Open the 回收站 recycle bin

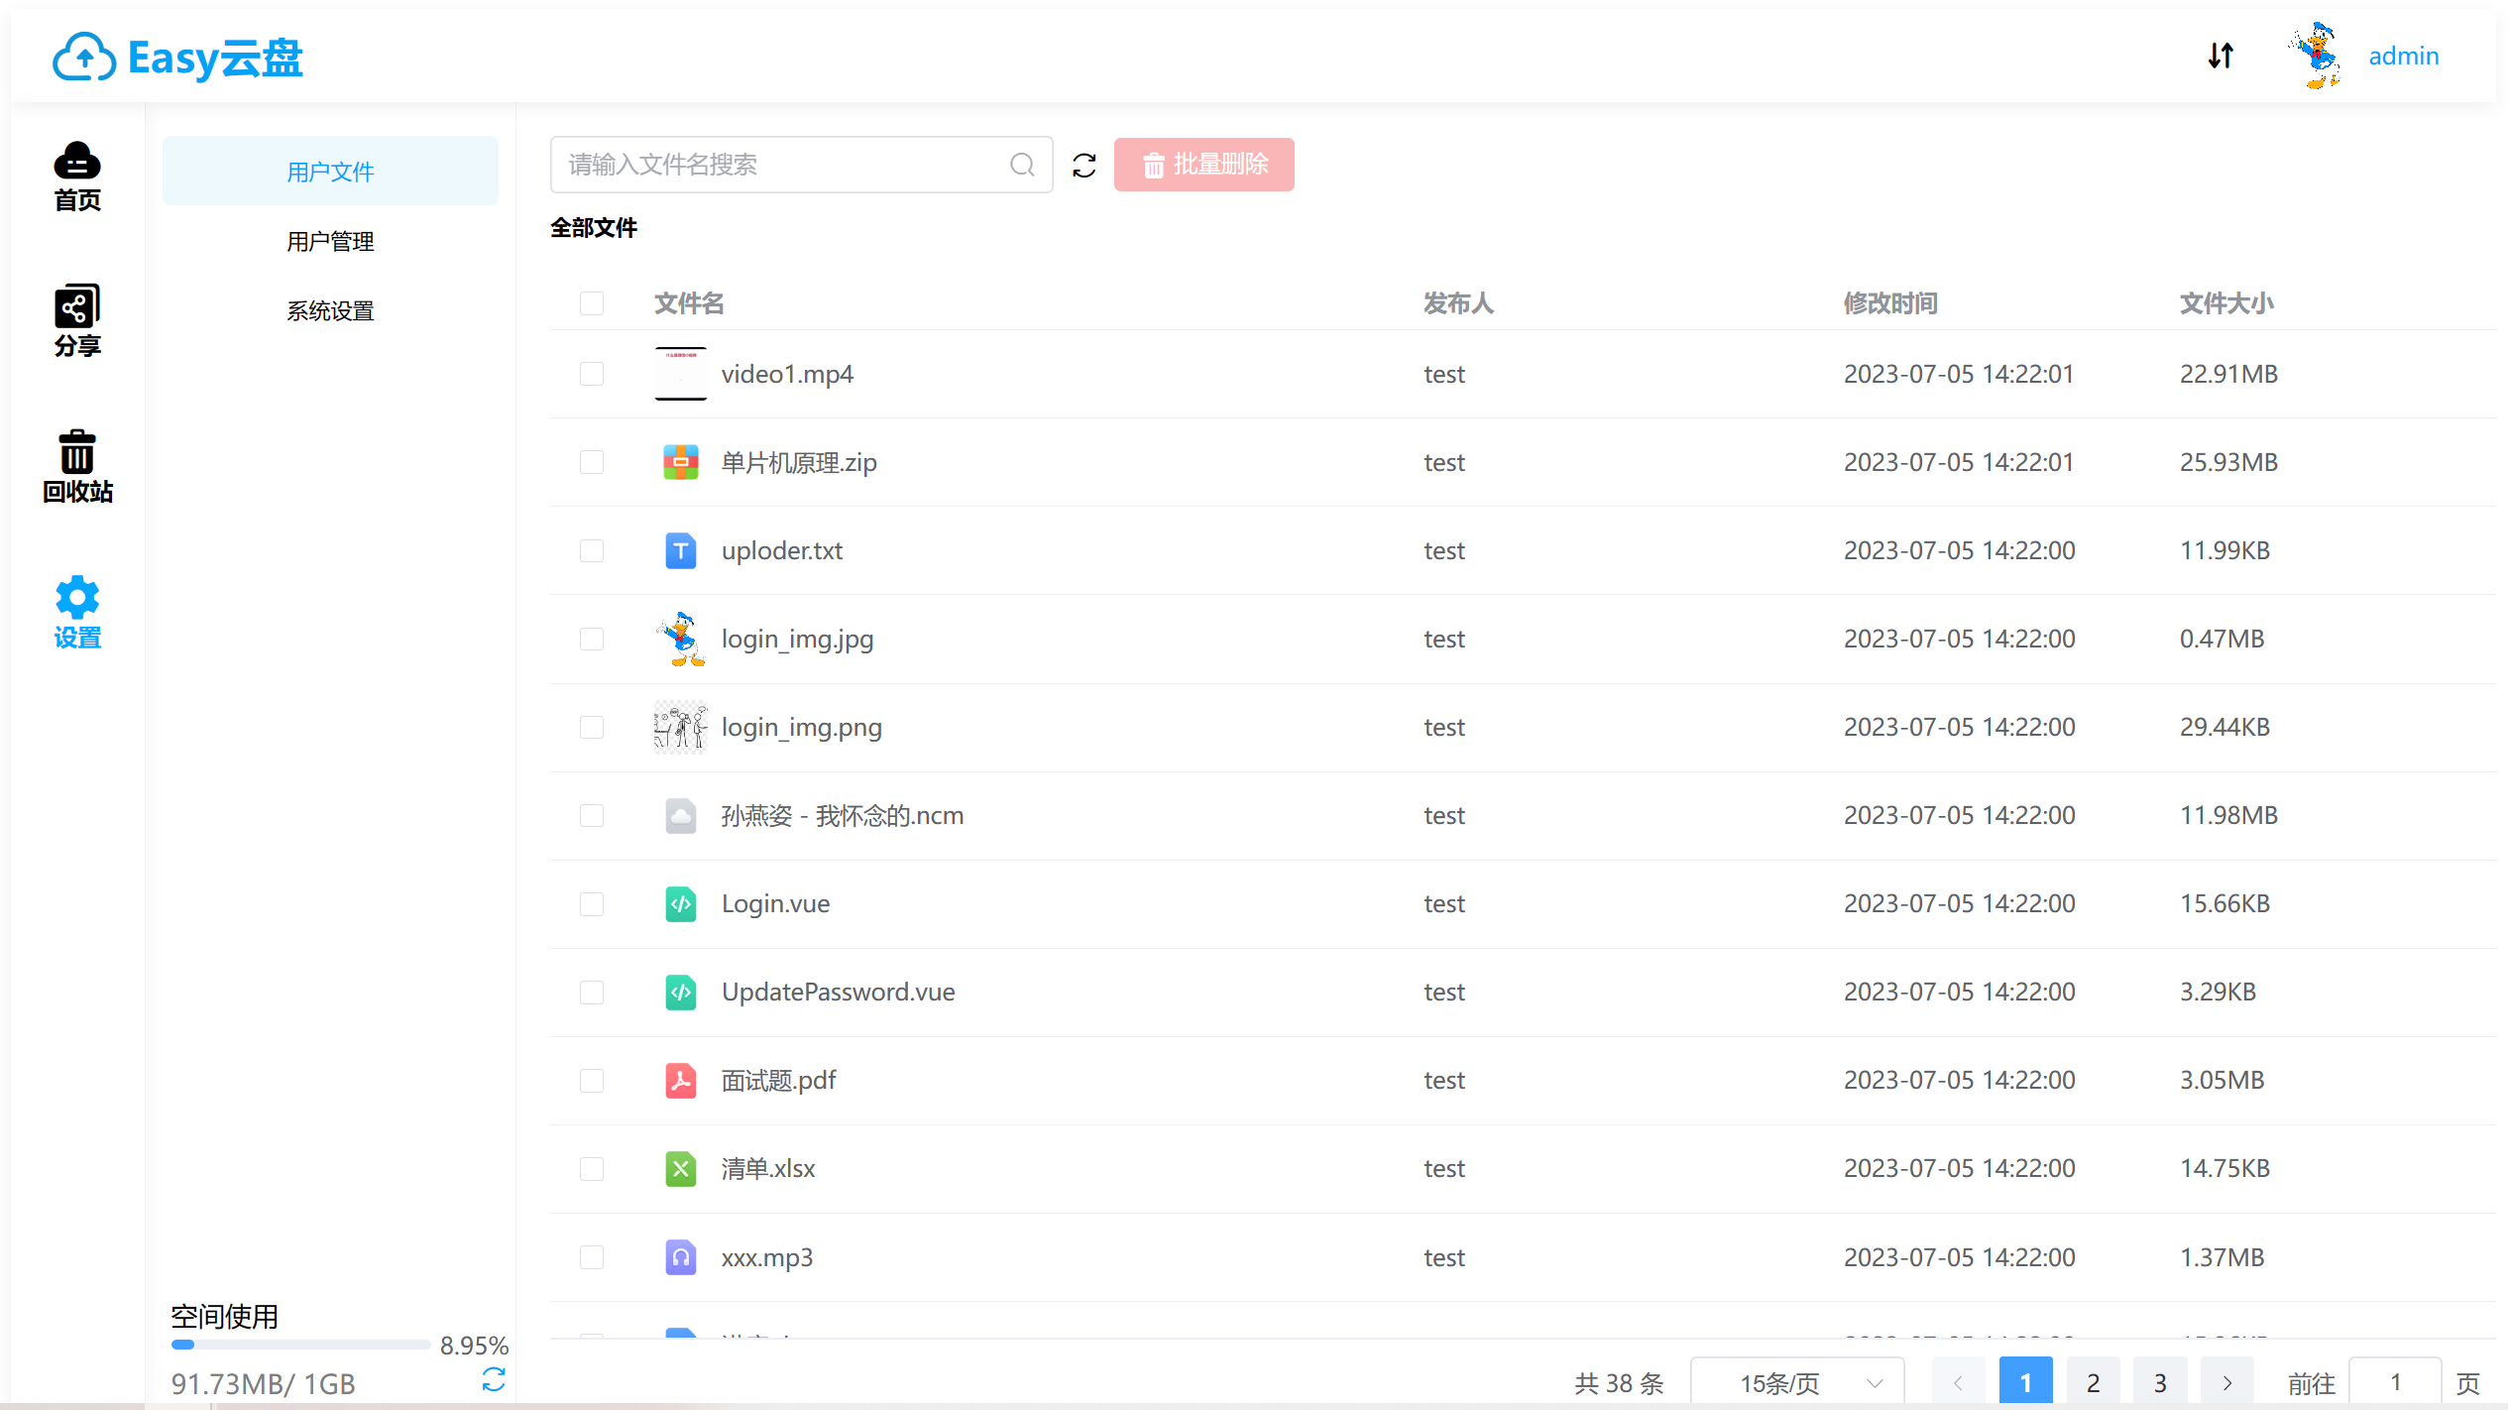pos(76,466)
